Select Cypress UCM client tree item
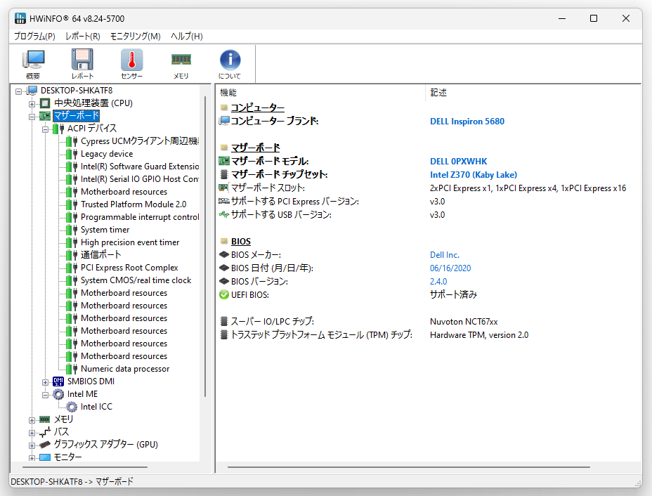This screenshot has height=496, width=652. (x=140, y=141)
